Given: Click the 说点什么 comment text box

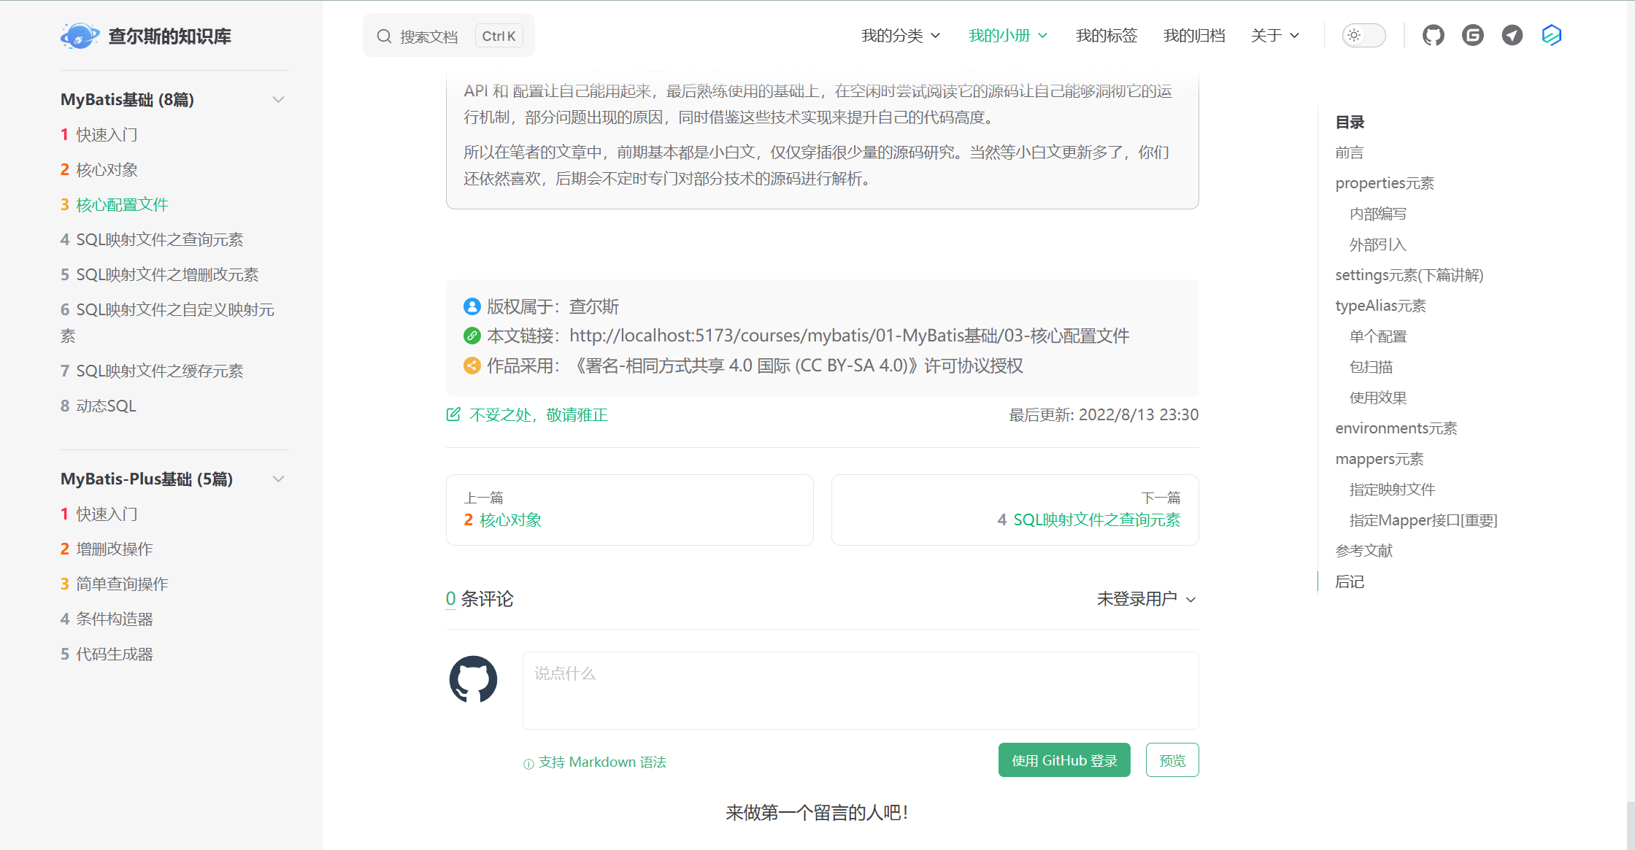Looking at the screenshot, I should [x=860, y=689].
